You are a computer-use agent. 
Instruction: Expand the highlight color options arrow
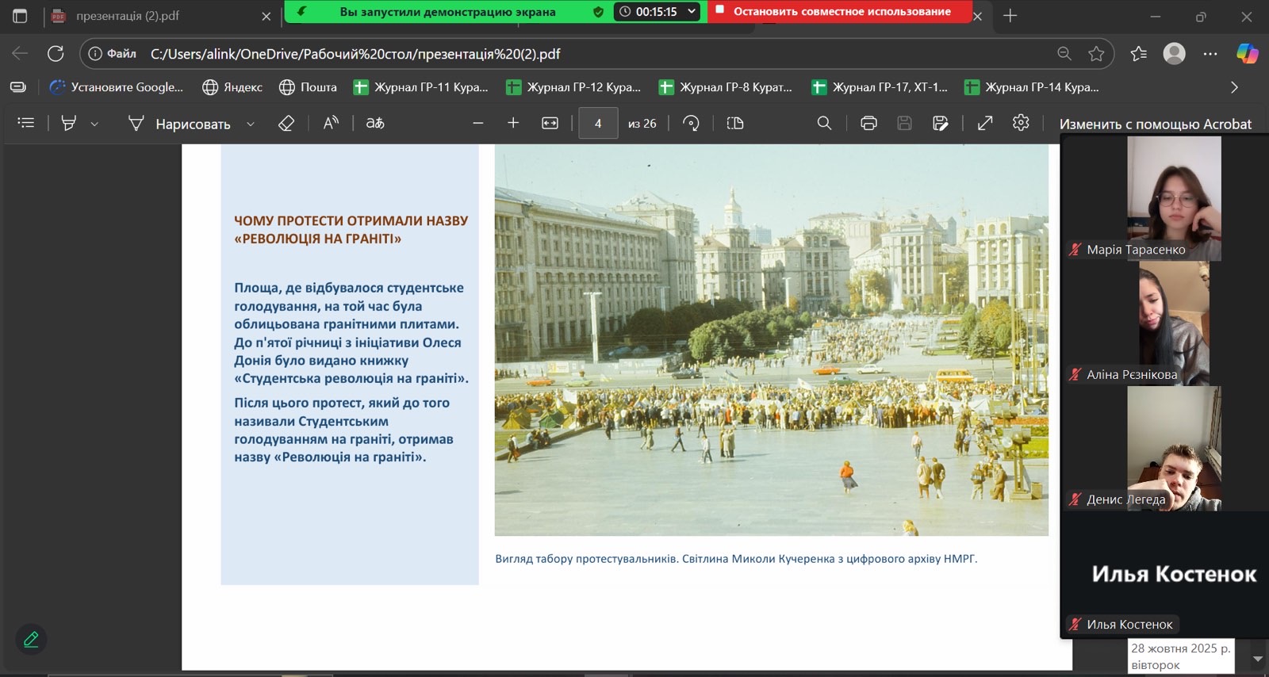[x=94, y=124]
